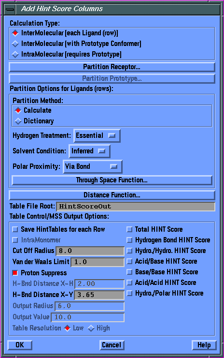The height and width of the screenshot is (358, 224).
Task: Click H-Bnd Distance X-Y field
Action: click(x=99, y=295)
